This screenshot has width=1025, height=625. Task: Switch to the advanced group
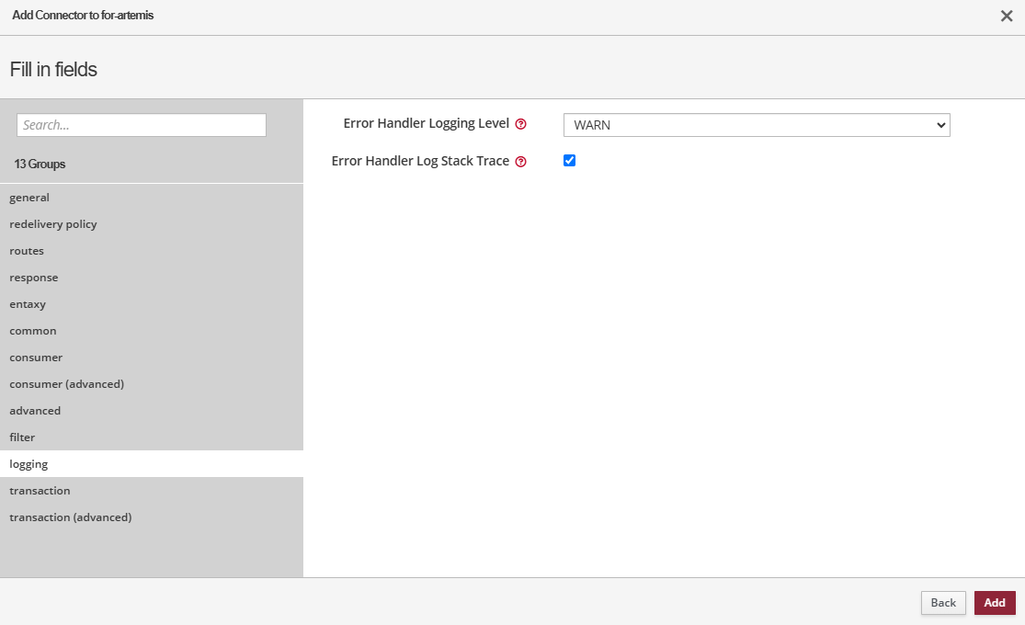tap(35, 411)
